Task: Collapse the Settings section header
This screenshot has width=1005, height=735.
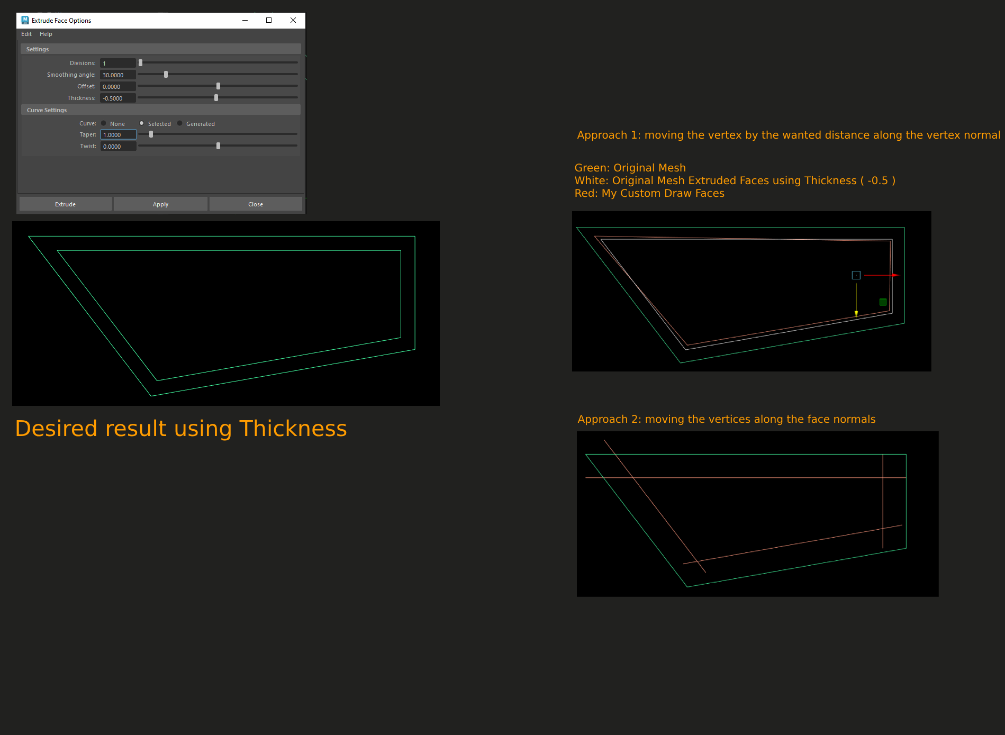Action: tap(38, 49)
